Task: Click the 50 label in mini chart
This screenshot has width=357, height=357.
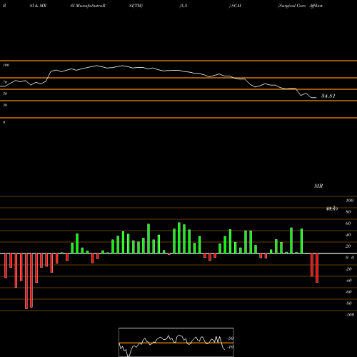Action: (x=231, y=338)
